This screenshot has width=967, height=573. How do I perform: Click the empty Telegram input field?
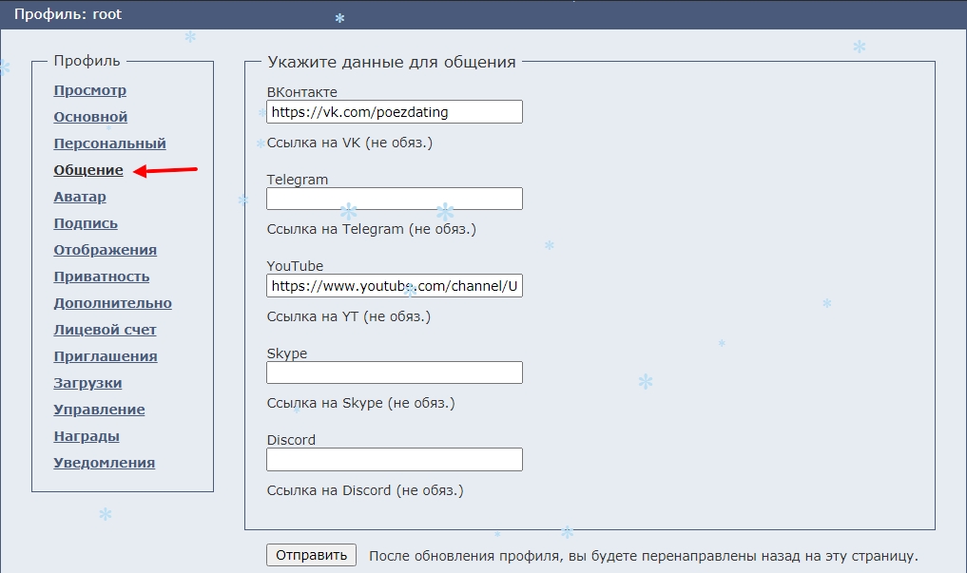[x=395, y=199]
